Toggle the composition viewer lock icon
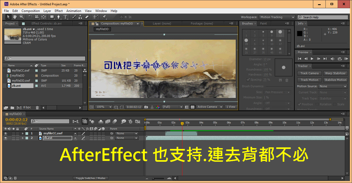The height and width of the screenshot is (183, 352). 97,23
